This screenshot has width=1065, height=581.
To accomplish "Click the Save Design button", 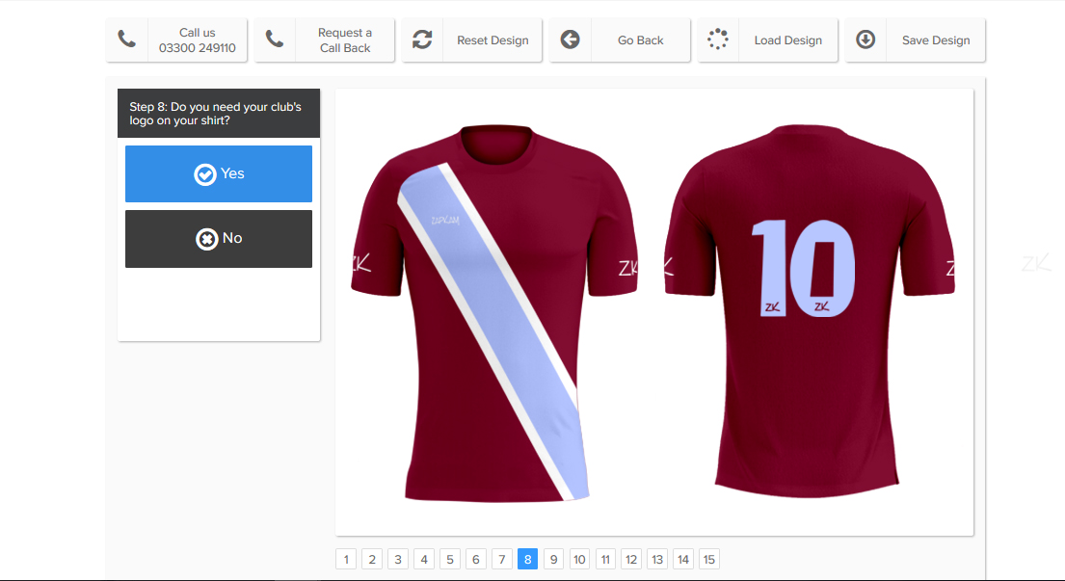I will [936, 40].
